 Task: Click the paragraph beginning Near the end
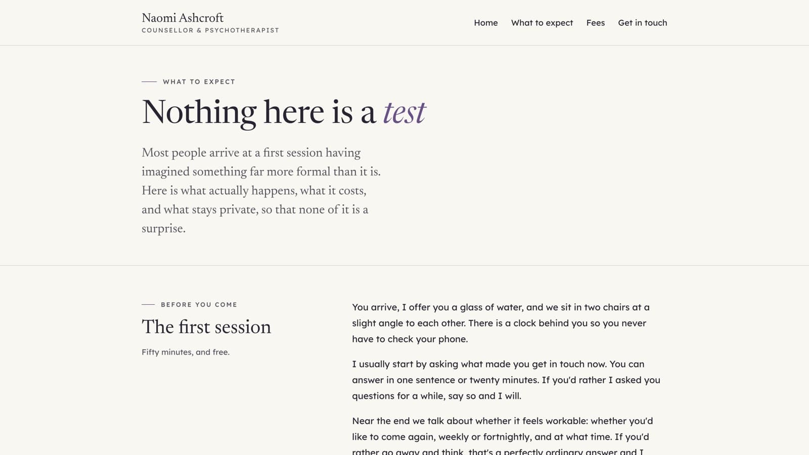[503, 436]
